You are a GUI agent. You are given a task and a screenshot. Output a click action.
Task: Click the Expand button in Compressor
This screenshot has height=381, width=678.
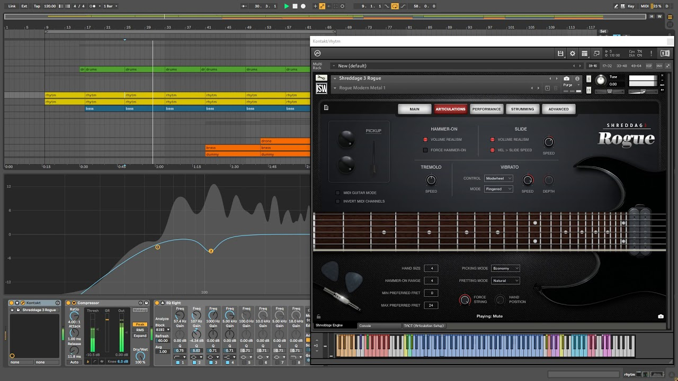(140, 336)
